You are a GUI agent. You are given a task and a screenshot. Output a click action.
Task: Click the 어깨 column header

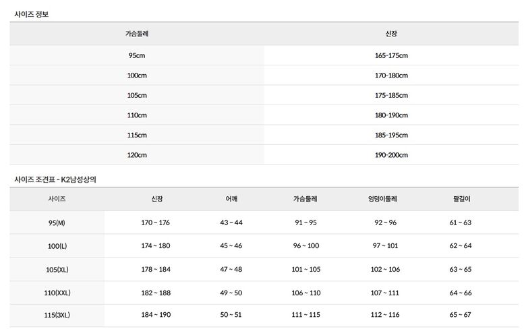click(x=231, y=199)
